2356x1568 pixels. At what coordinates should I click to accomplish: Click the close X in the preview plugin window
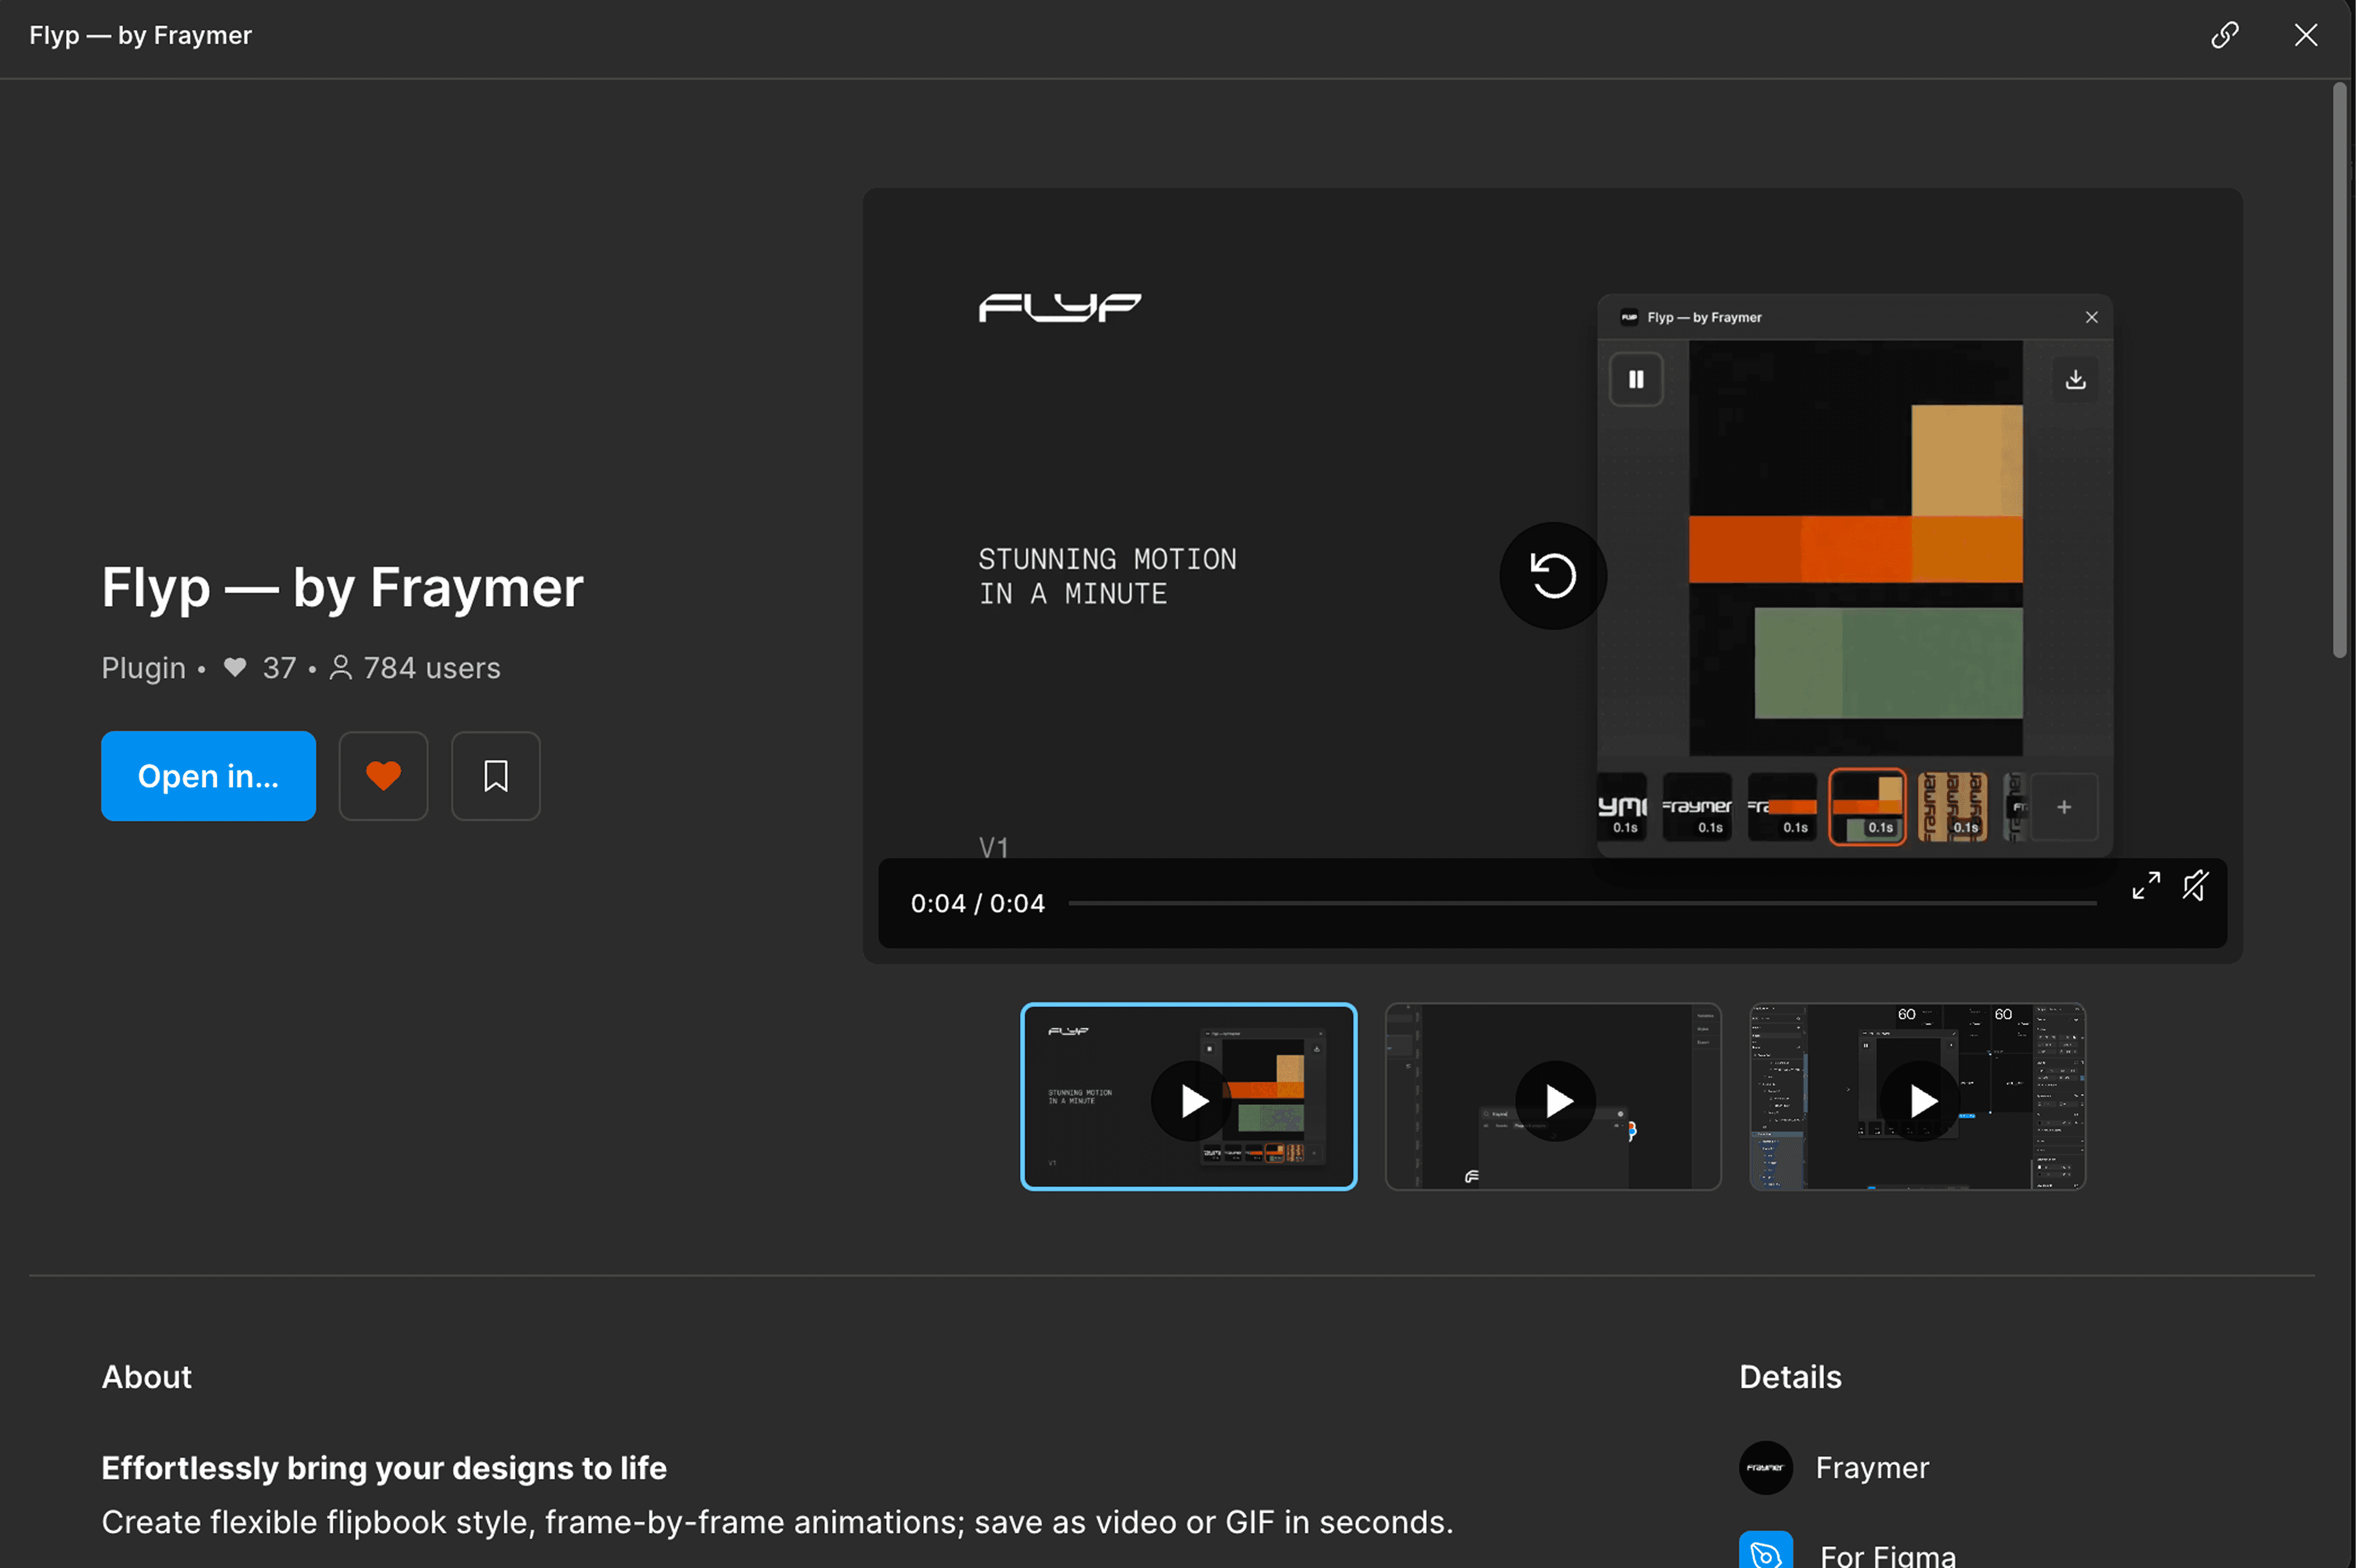pos(2091,317)
